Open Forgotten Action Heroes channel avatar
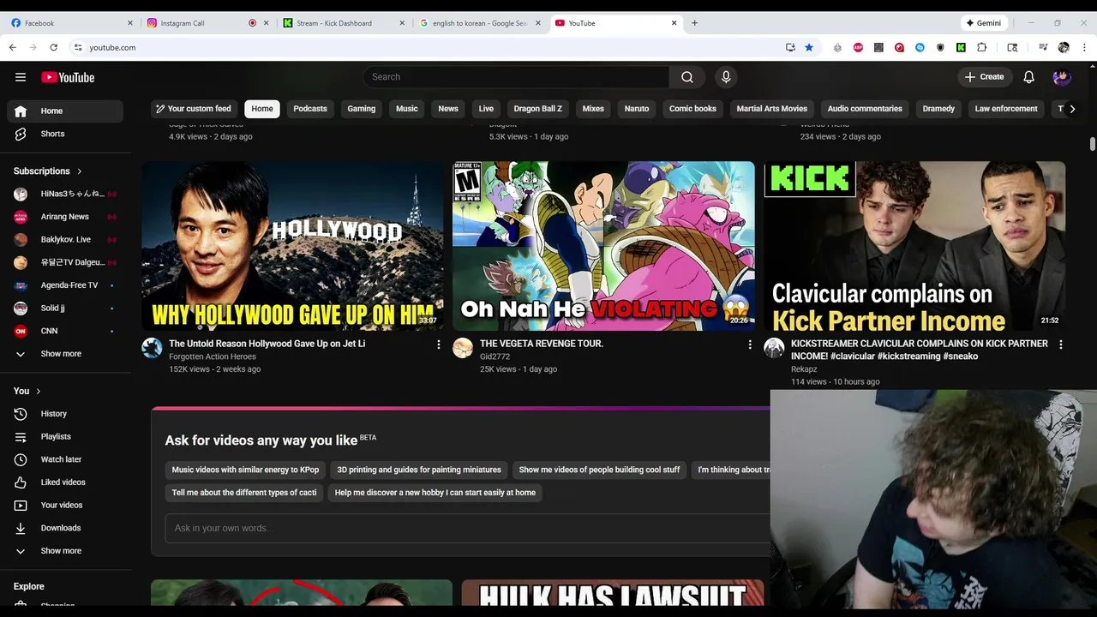 [152, 348]
